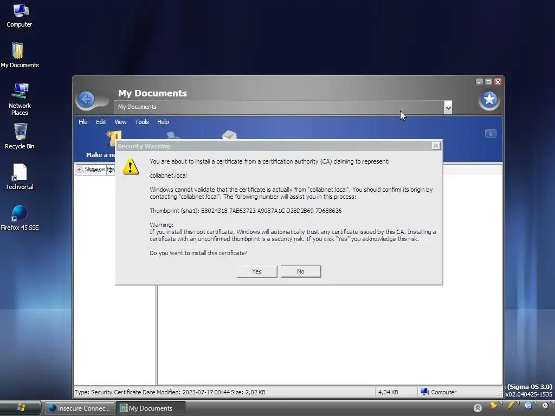Click the lightning bolt tray icon

pyautogui.click(x=511, y=406)
